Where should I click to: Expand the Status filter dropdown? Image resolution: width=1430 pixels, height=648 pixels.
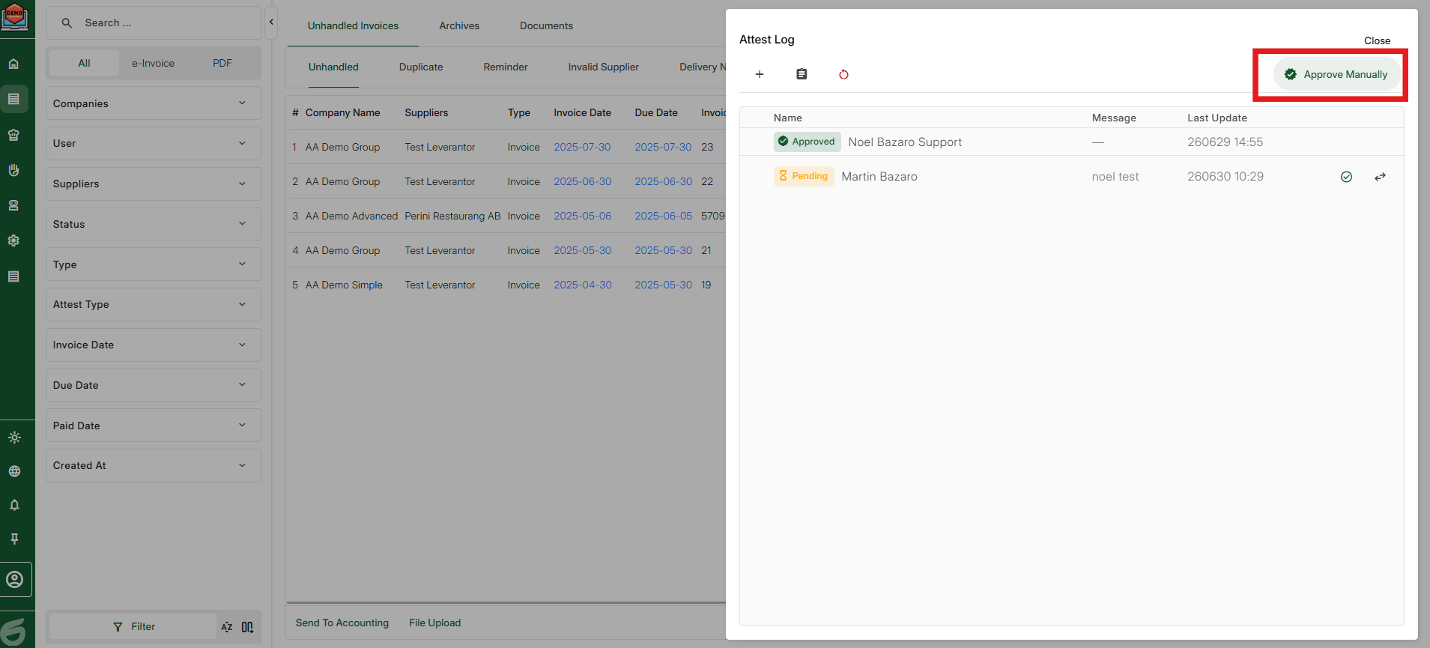pos(154,224)
